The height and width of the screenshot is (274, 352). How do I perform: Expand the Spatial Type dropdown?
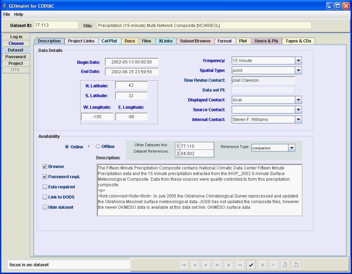[298, 71]
